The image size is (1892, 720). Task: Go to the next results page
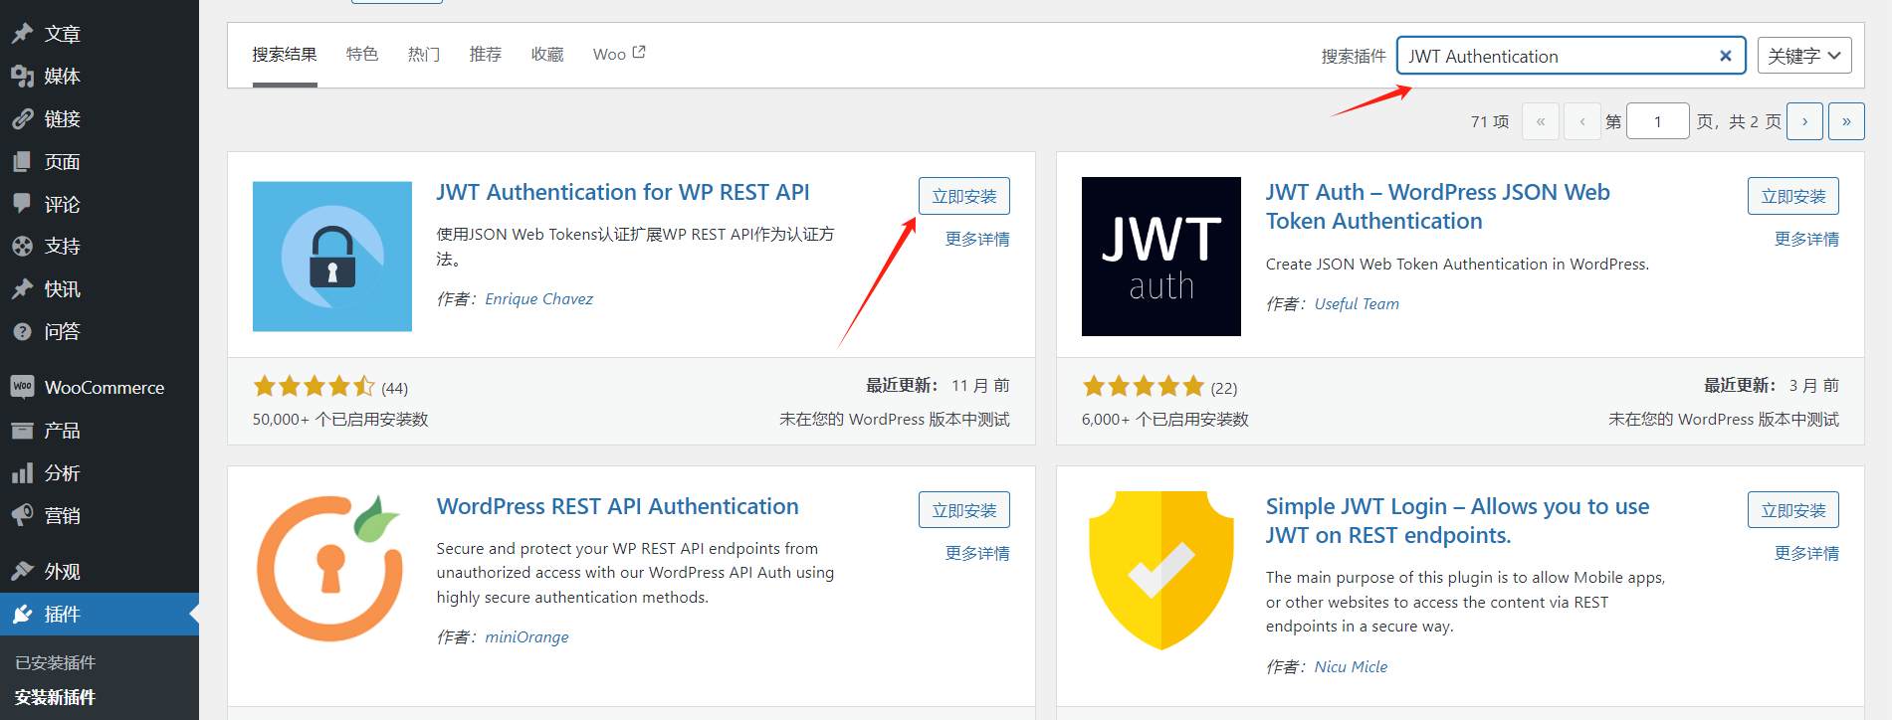tap(1804, 121)
